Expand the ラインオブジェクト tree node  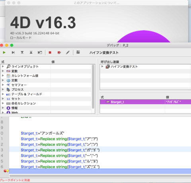point(3,66)
